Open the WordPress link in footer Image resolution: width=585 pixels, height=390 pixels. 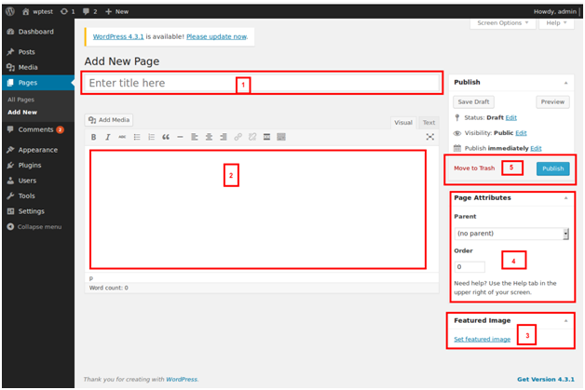(182, 379)
